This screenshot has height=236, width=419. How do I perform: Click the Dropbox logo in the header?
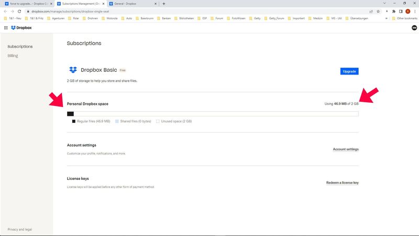pyautogui.click(x=21, y=28)
